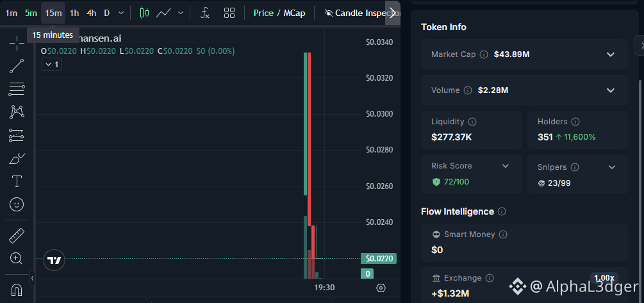This screenshot has width=644, height=303.
Task: Switch chart to 15m timeframe
Action: tap(53, 13)
